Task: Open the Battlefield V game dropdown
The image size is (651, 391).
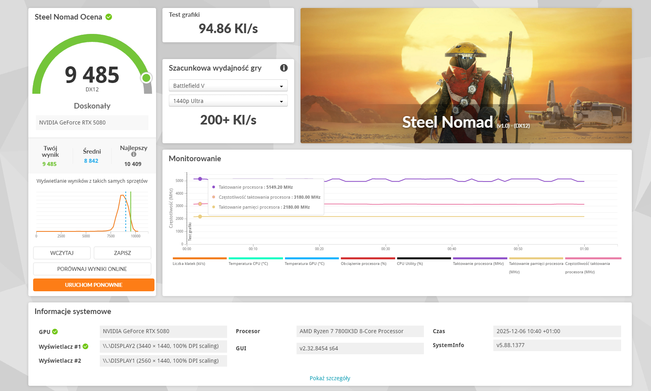Action: 228,86
